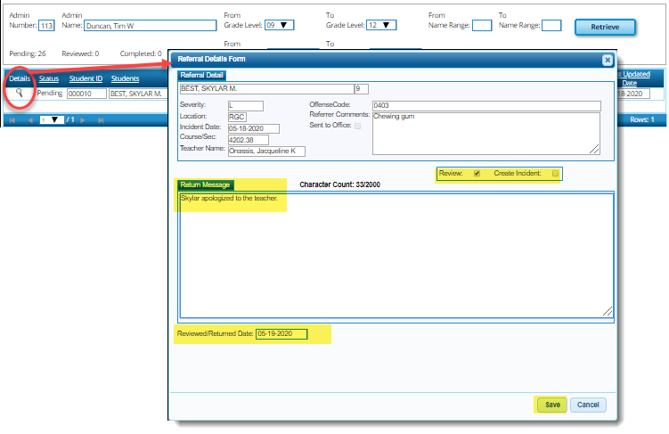Cancel the referral details form

pyautogui.click(x=588, y=405)
